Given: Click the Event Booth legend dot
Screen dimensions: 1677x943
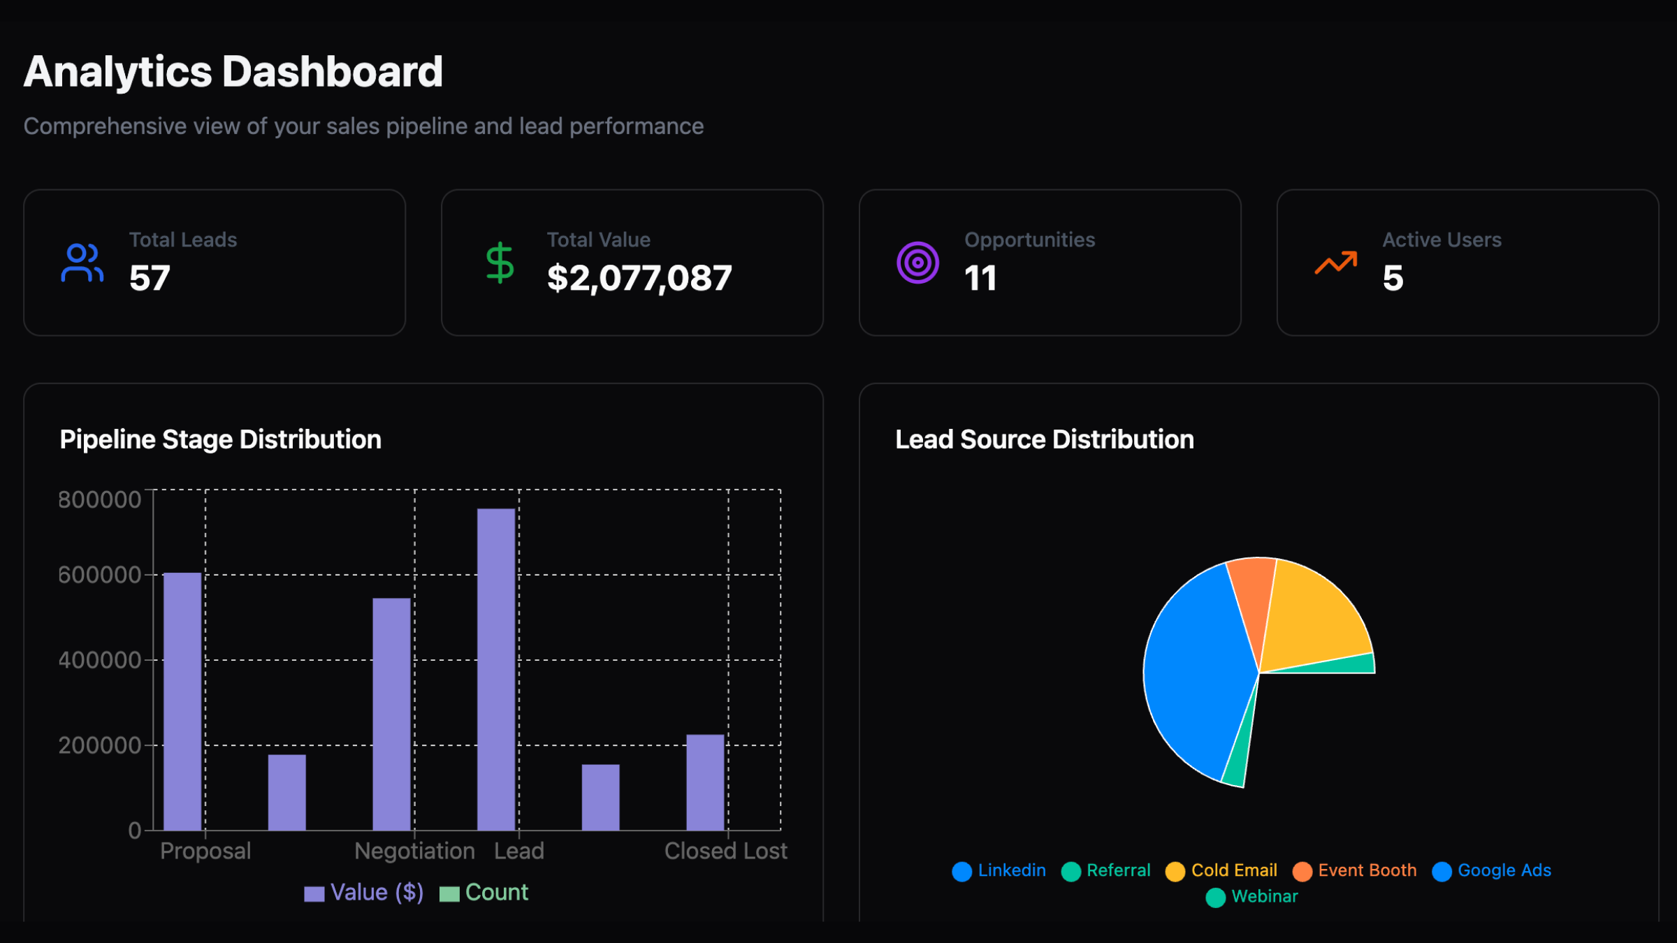Looking at the screenshot, I should 1302,871.
